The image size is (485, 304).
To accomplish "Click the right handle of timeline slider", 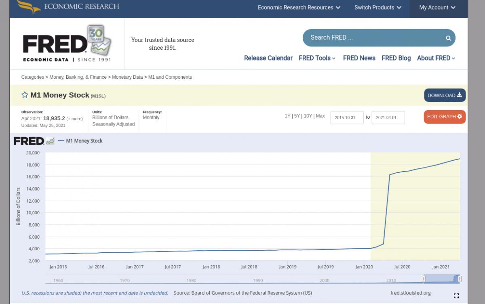I will coord(460,279).
